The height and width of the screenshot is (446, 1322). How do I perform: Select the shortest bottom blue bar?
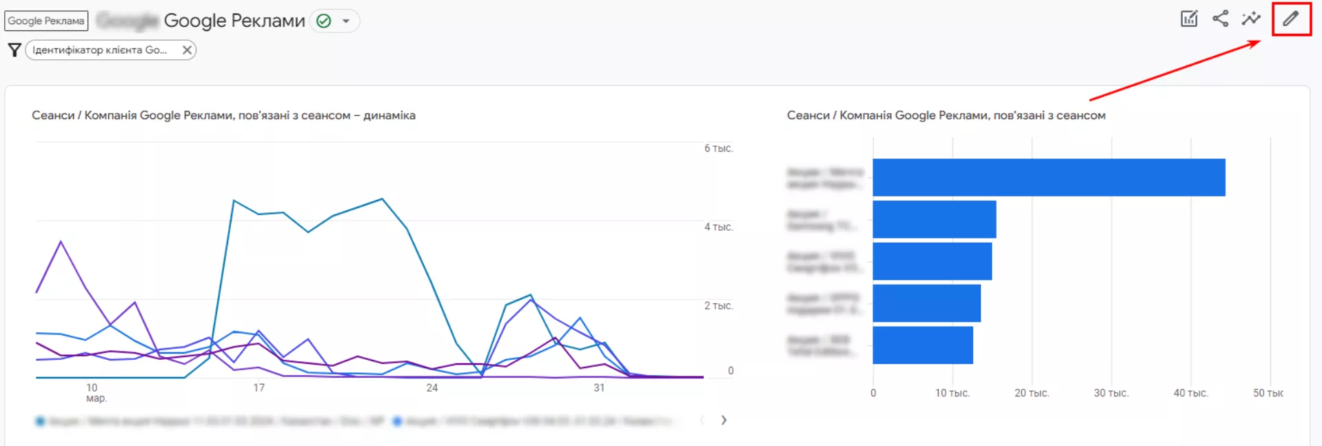pos(923,345)
